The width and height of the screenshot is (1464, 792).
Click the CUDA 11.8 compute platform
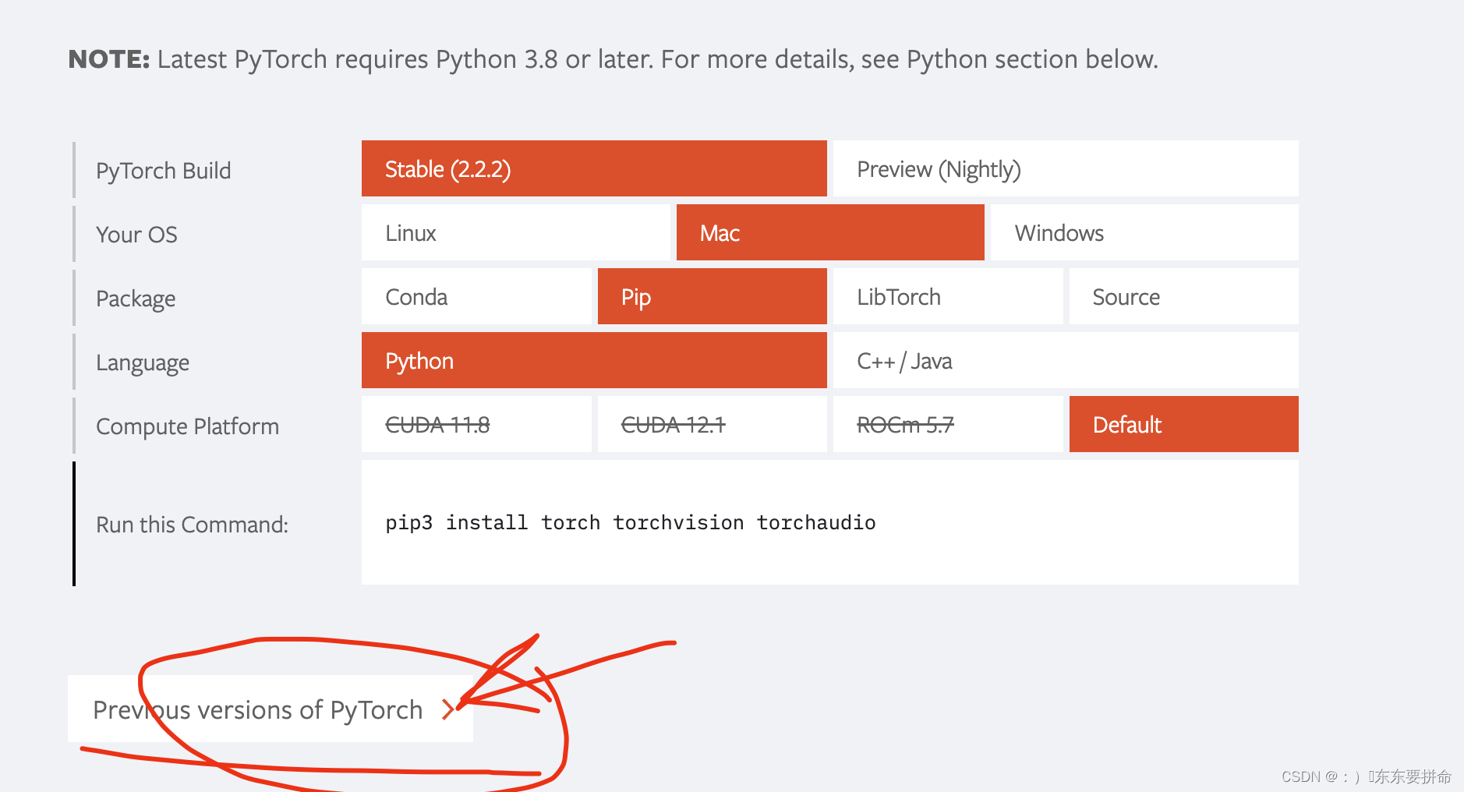(x=476, y=424)
